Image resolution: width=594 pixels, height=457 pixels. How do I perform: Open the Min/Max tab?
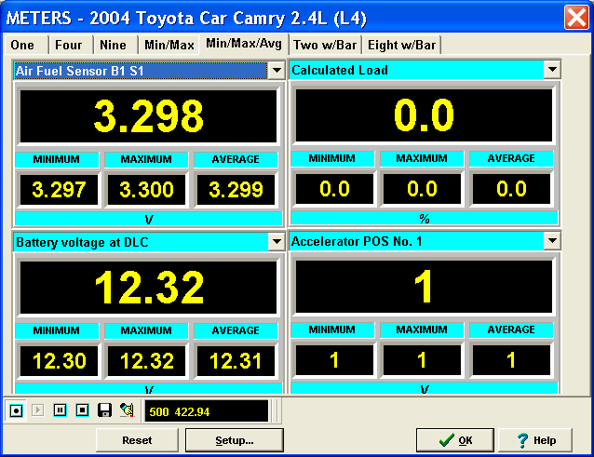click(169, 45)
